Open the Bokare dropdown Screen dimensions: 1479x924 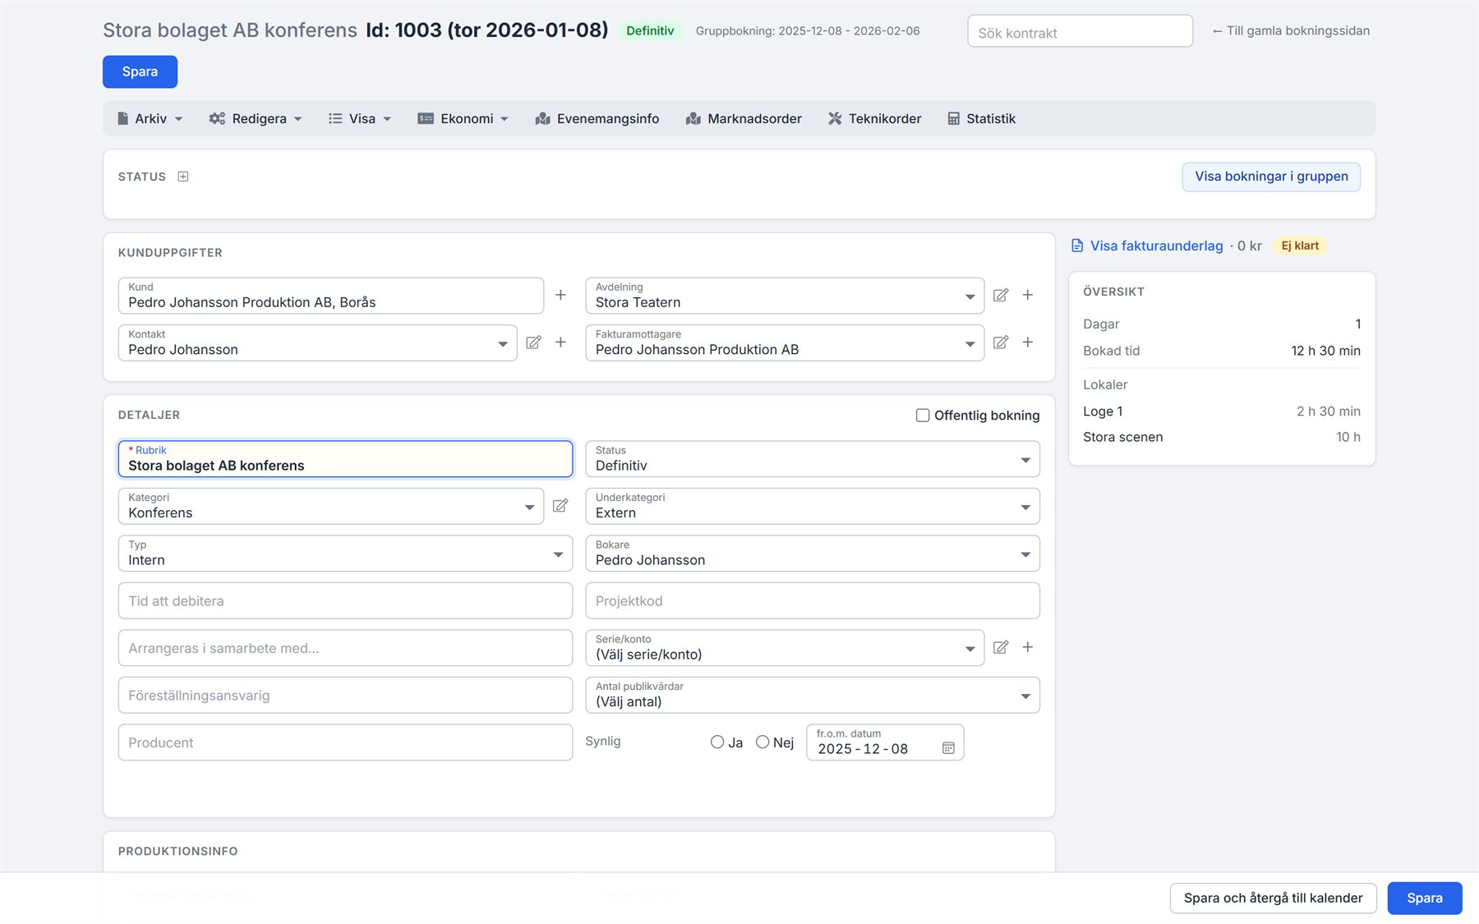tap(813, 554)
